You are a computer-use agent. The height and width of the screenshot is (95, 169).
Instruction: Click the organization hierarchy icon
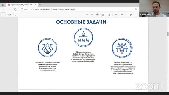pyautogui.click(x=83, y=37)
